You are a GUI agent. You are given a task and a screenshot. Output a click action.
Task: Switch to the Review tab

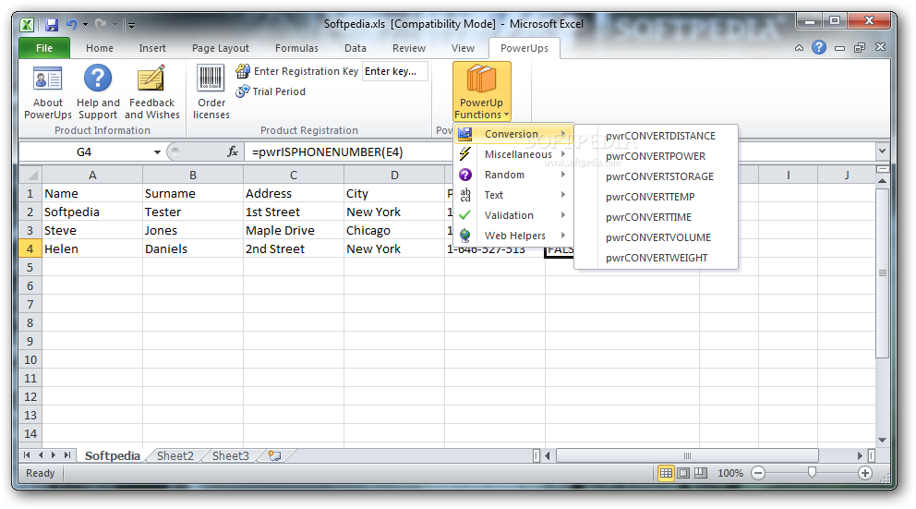tap(409, 48)
